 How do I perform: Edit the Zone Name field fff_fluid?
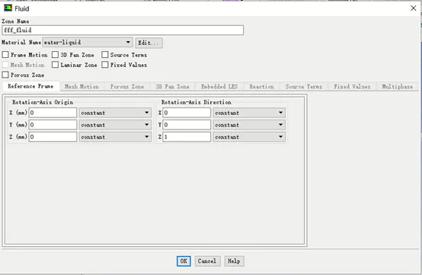point(123,30)
